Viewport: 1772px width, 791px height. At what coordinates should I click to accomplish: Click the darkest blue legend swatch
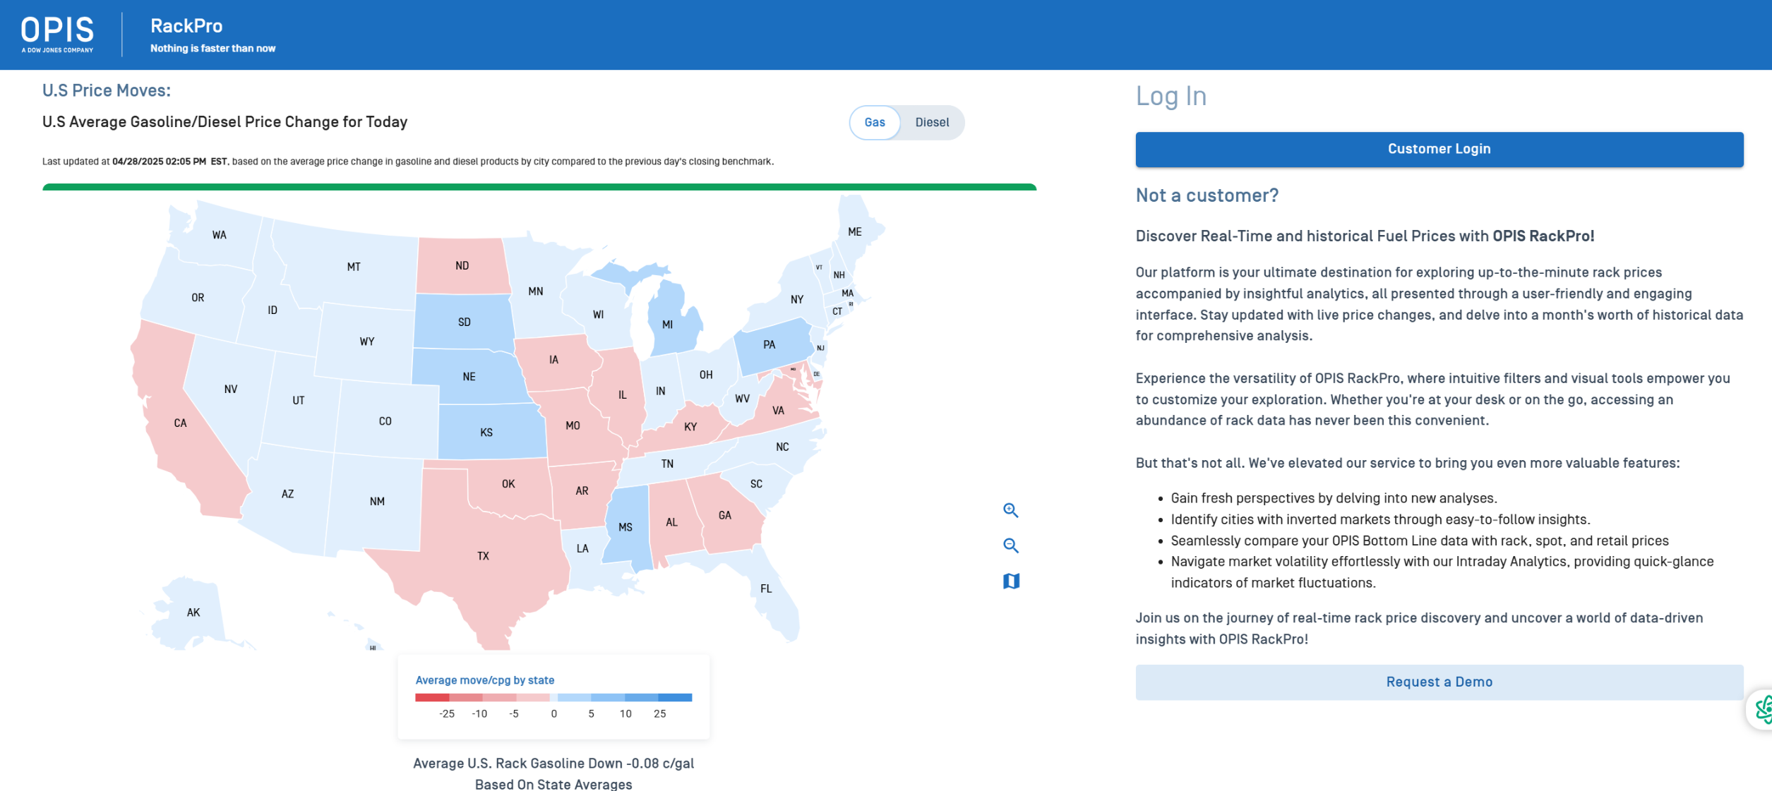tap(675, 697)
